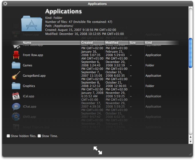Screen dimensions: 195x160
Task: Select the Games folder name
Action: pos(27,65)
